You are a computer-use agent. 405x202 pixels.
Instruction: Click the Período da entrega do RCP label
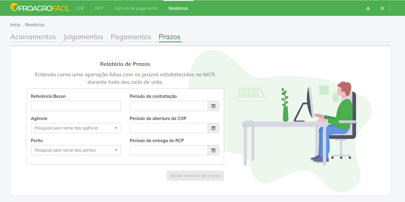click(157, 141)
